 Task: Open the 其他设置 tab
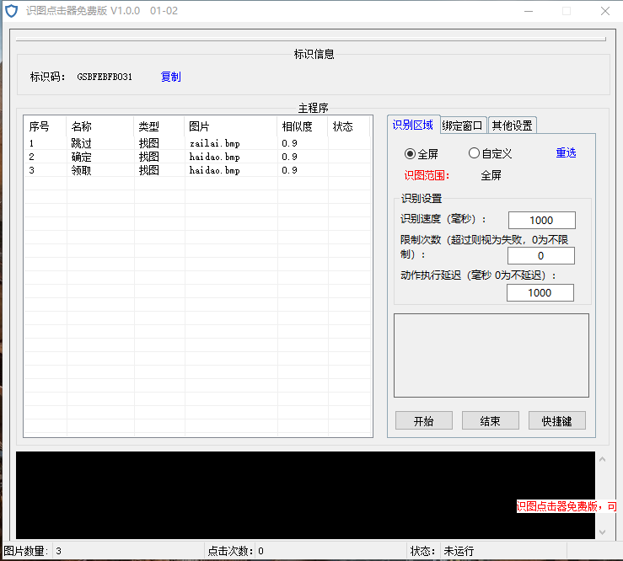point(513,126)
